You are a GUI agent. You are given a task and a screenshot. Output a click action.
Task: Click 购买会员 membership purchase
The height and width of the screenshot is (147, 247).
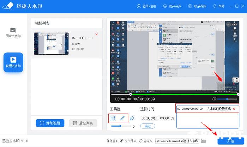tap(172, 6)
